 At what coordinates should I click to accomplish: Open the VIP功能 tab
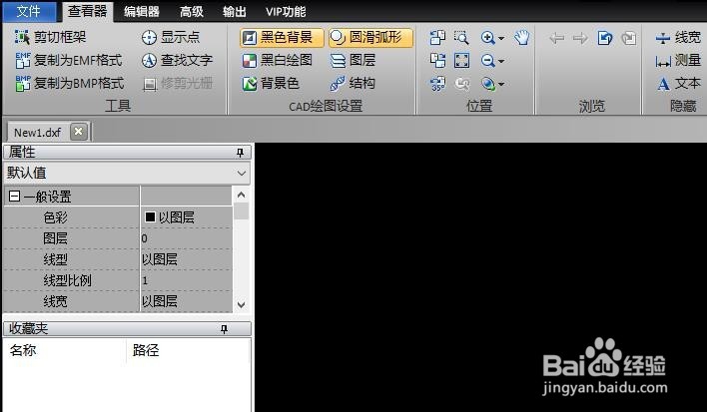tap(286, 11)
